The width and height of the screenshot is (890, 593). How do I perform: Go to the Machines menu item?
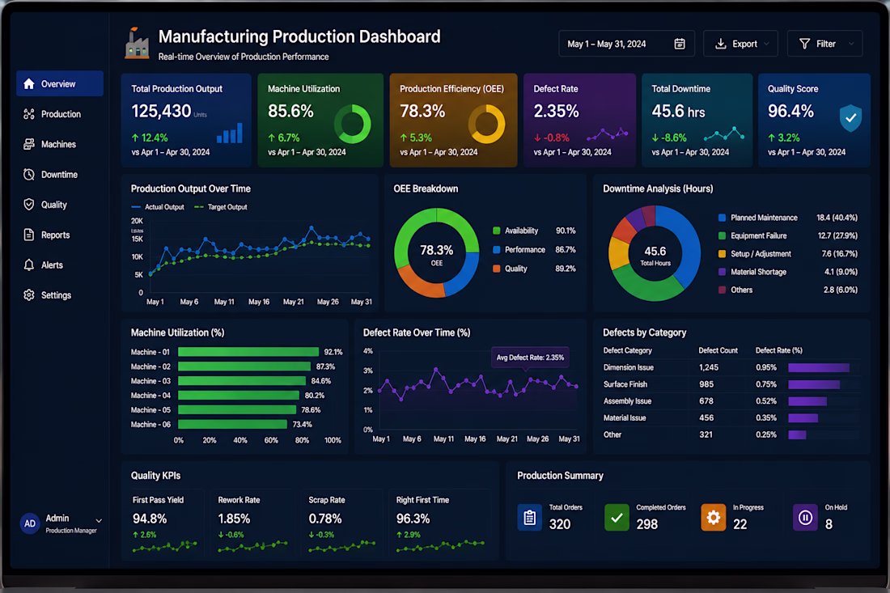[x=60, y=144]
